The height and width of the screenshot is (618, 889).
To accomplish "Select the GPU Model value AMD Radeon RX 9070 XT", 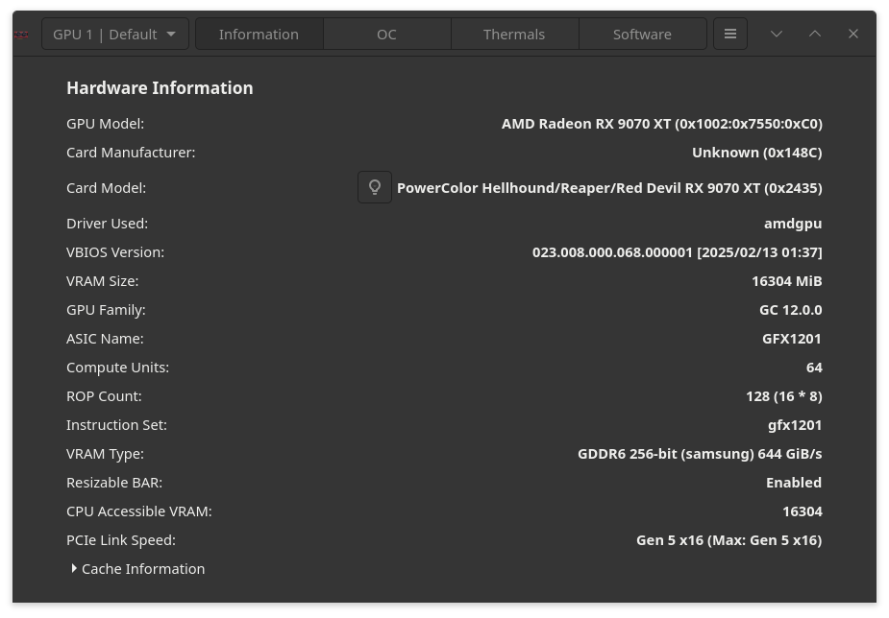I will click(661, 124).
